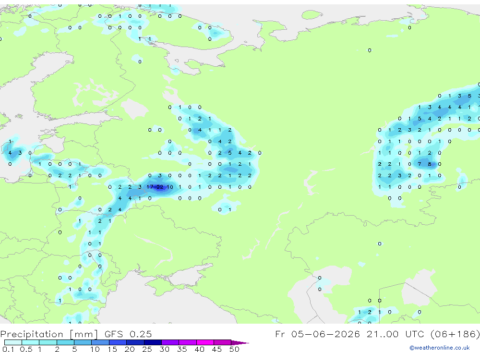Image resolution: width=480 pixels, height=352 pixels.
Task: Click the legend's pointed above-50 end
Action: 240,343
